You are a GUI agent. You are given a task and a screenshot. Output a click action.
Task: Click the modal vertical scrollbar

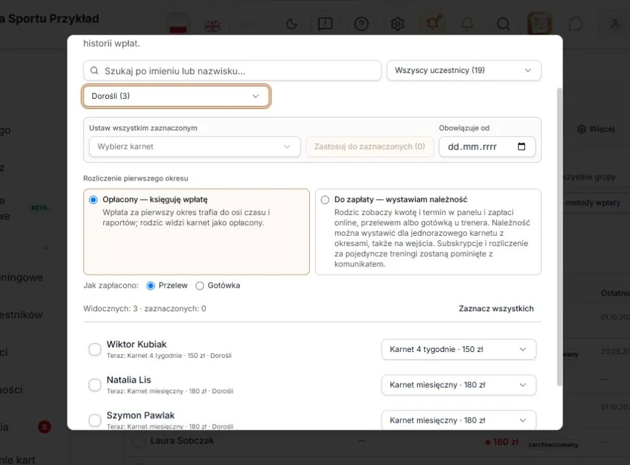tap(559, 237)
